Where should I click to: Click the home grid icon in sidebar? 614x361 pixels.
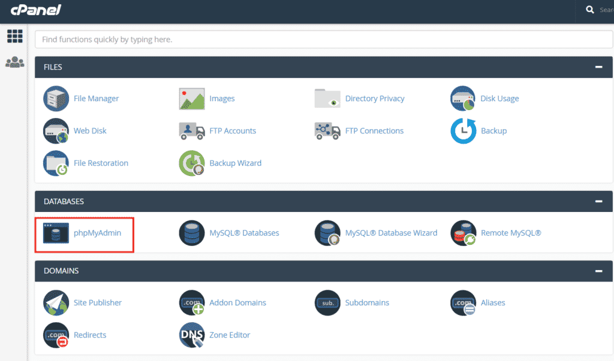click(15, 36)
